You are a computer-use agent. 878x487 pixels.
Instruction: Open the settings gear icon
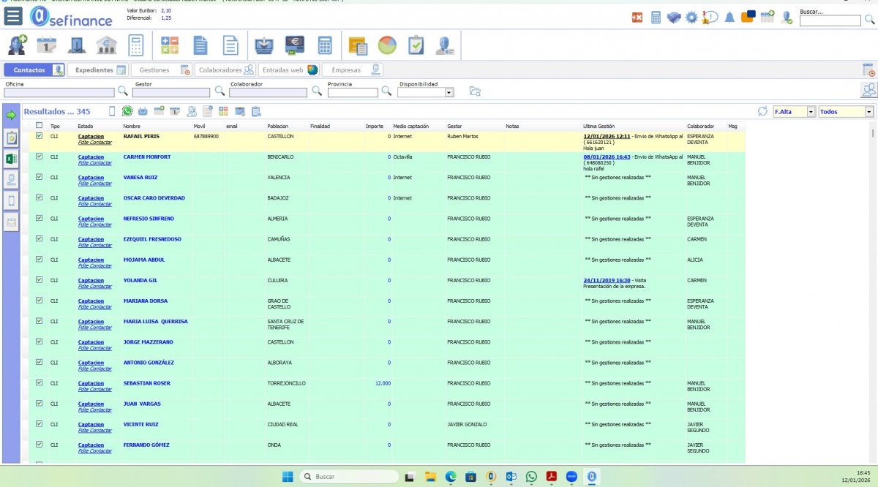coord(691,18)
